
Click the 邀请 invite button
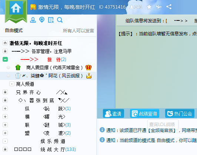coord(113,113)
